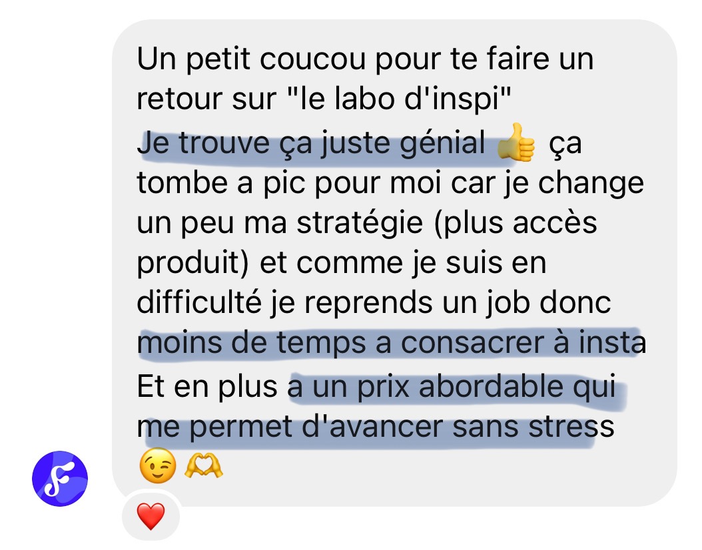Select the highlighted line "moins de temps a consacrer à insta"

(392, 343)
